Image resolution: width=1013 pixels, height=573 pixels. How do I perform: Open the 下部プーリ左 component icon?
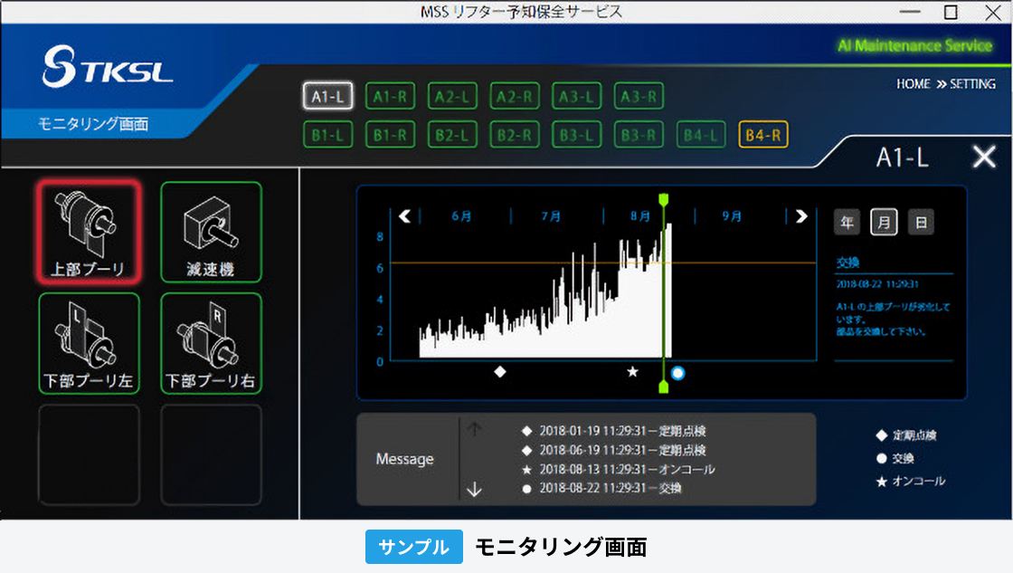click(x=89, y=343)
